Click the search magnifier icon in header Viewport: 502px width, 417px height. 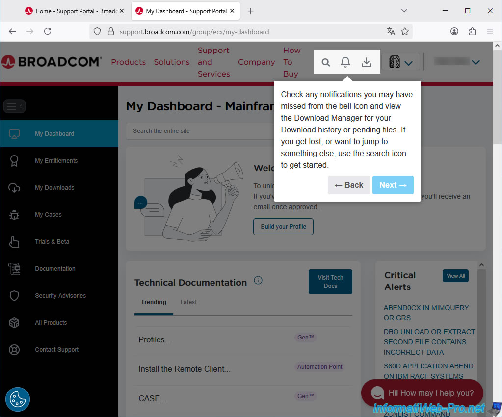pos(326,62)
